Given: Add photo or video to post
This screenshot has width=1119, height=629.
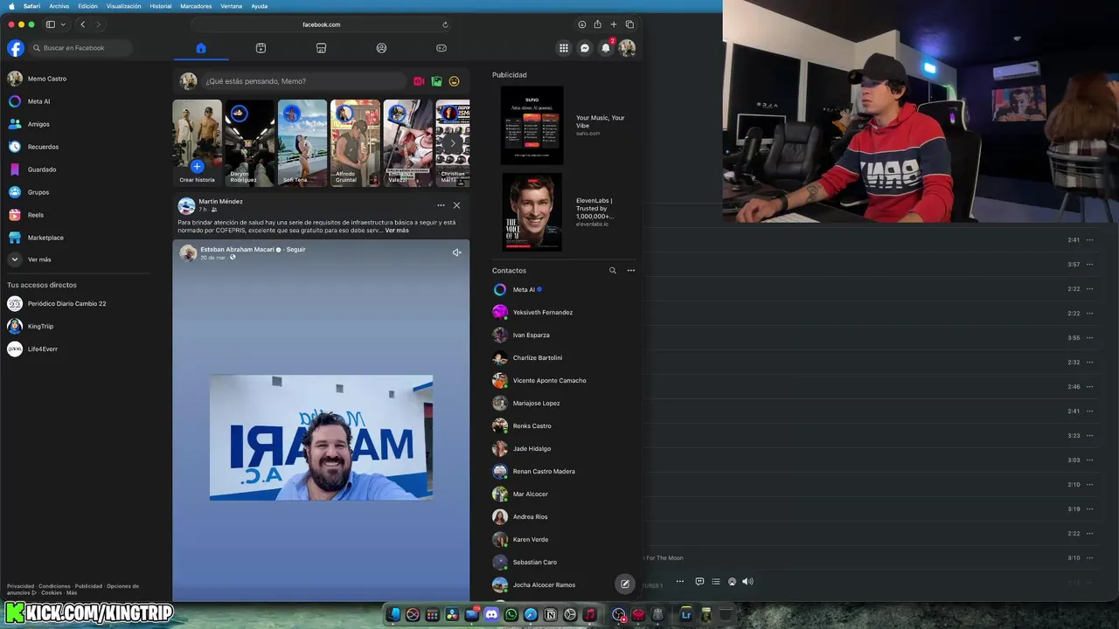Looking at the screenshot, I should point(436,81).
